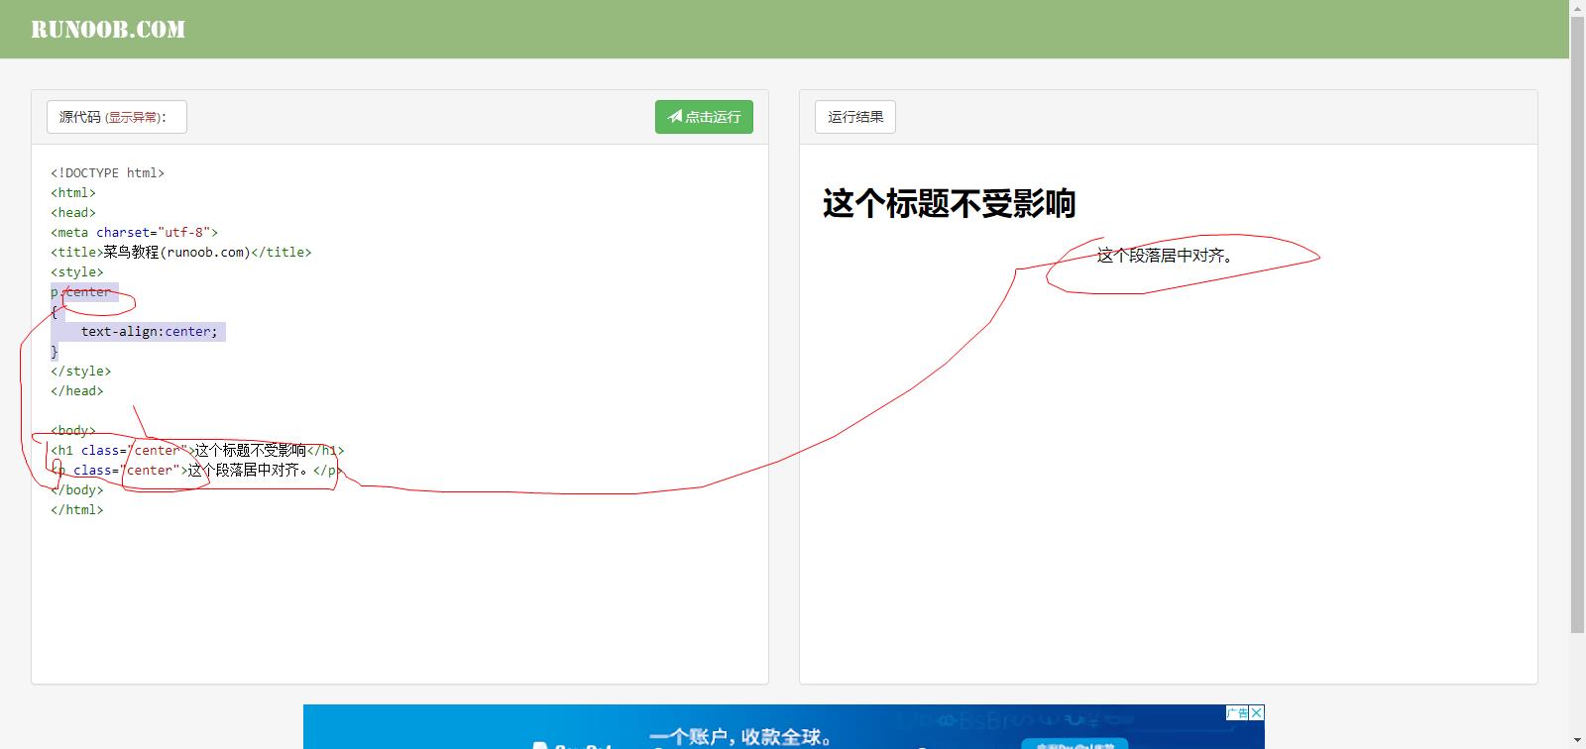Viewport: 1586px width, 749px height.
Task: Click the page vertical scrollbar thumb
Action: pos(1577,323)
